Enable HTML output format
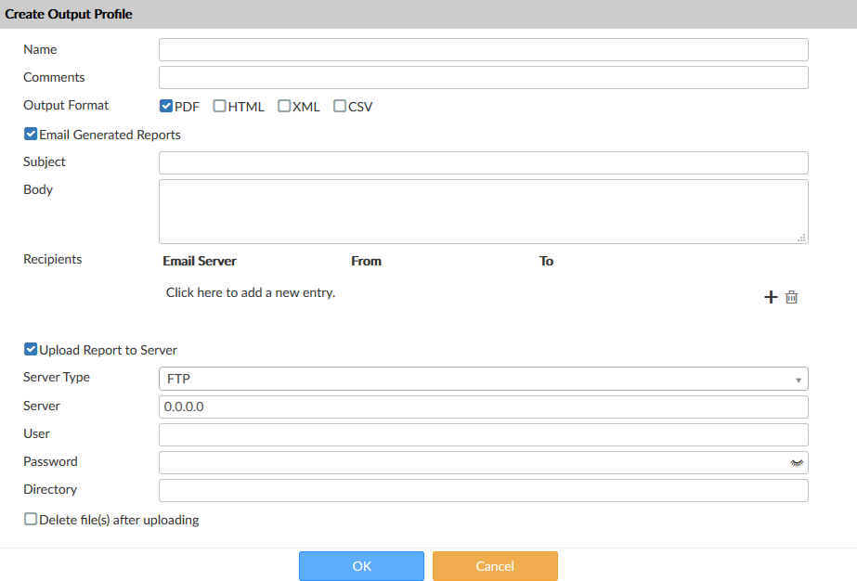Viewport: 857px width, 581px height. pos(219,106)
